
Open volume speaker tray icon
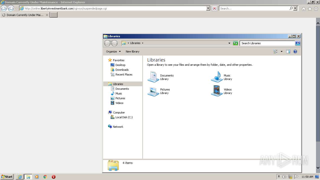284,177
